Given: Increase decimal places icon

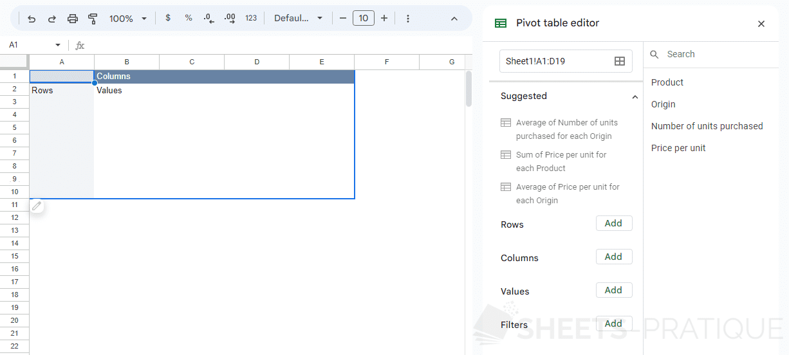Looking at the screenshot, I should tap(230, 19).
